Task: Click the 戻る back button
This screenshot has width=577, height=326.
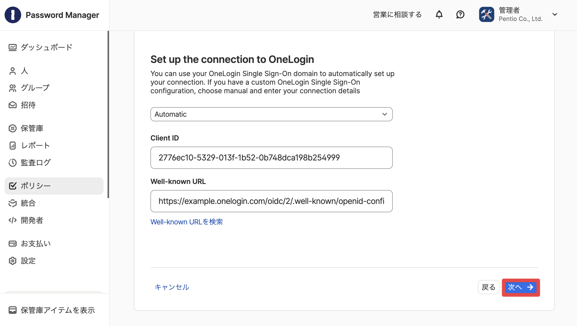Action: click(x=489, y=287)
